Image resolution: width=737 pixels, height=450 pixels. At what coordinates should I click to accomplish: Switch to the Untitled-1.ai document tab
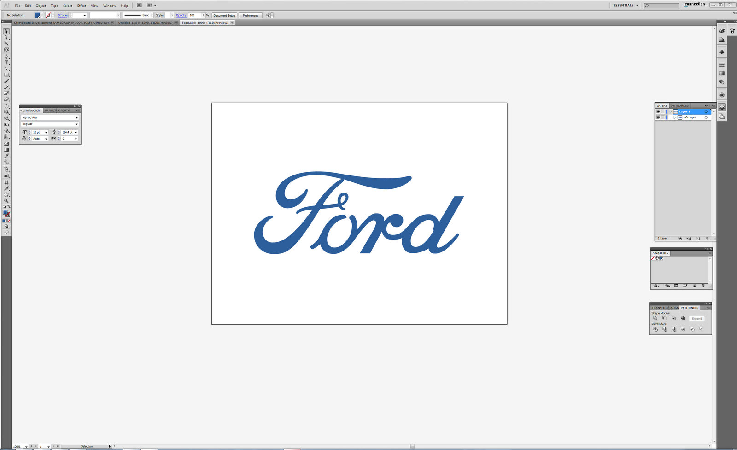146,23
